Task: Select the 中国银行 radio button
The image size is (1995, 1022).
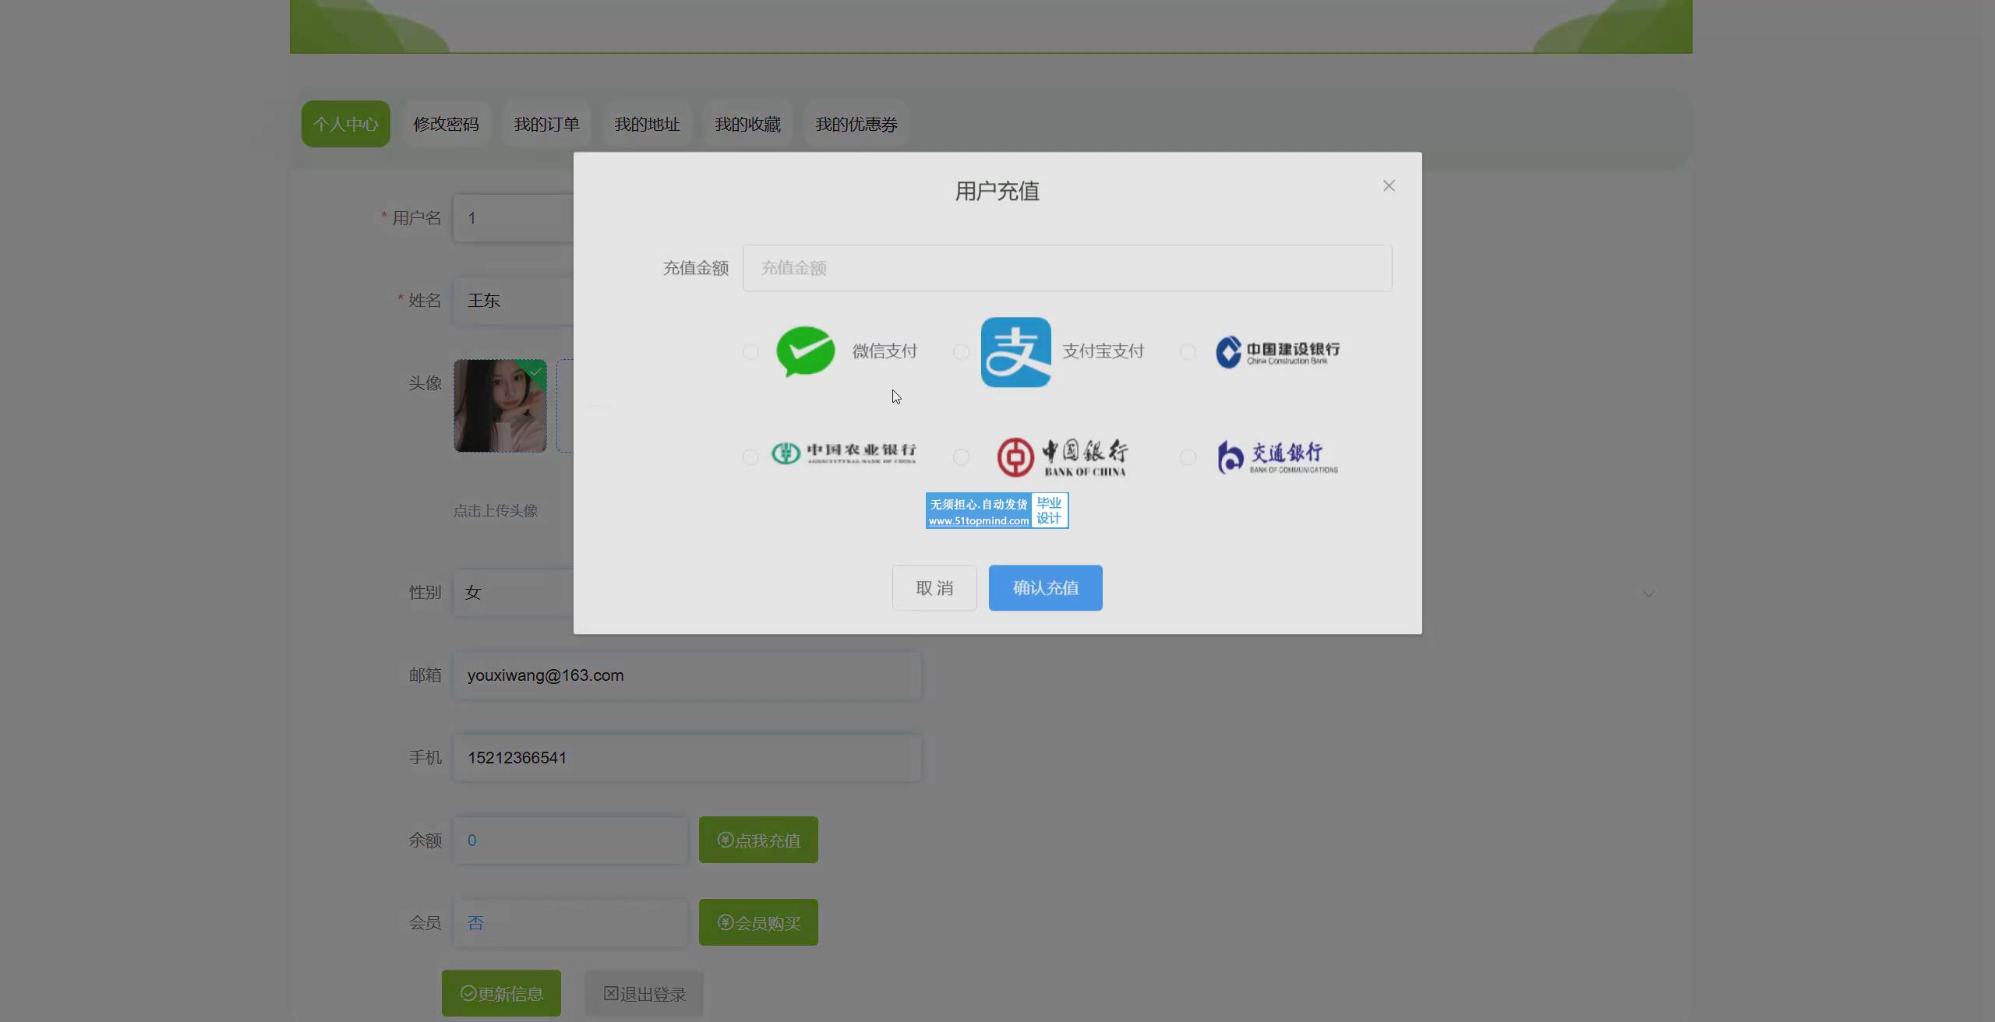Action: (x=961, y=457)
